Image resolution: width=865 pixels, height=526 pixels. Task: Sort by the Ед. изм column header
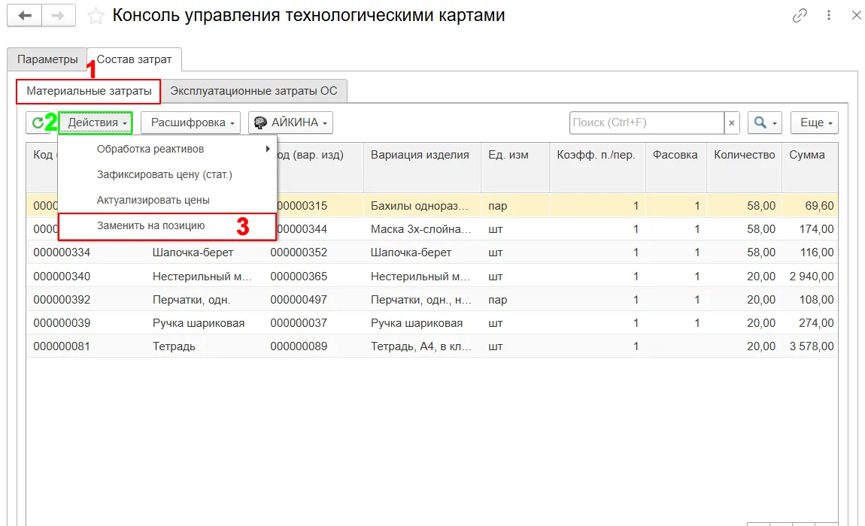515,168
